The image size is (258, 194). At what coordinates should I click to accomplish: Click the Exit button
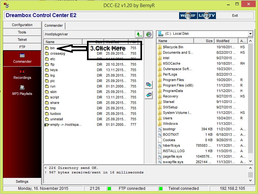pyautogui.click(x=235, y=15)
